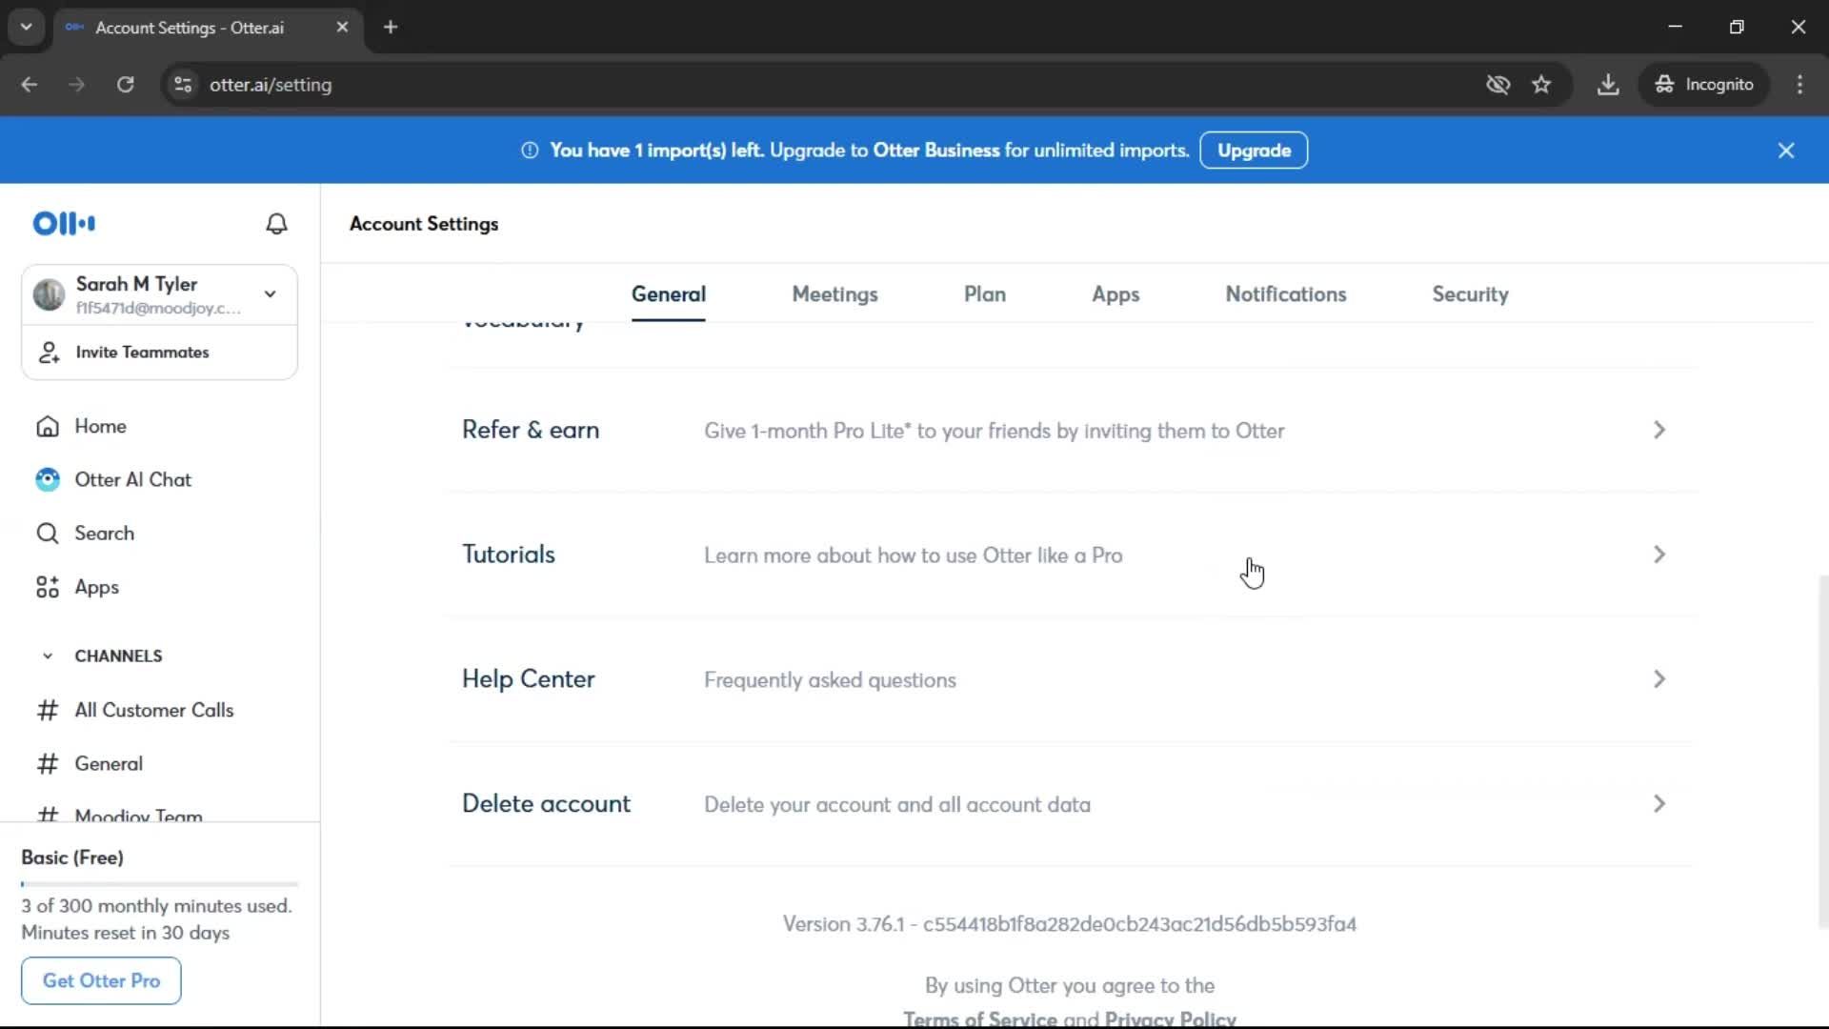Open the Privacy Policy link
This screenshot has height=1029, width=1829.
[1170, 1019]
